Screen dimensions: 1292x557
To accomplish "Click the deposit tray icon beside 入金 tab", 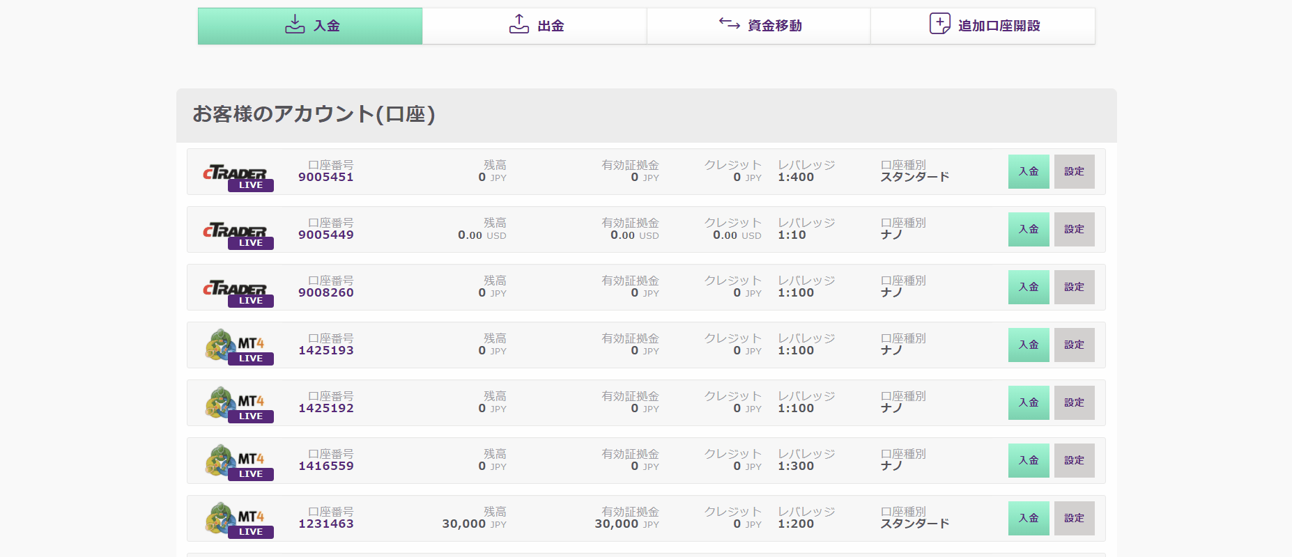I will click(295, 24).
